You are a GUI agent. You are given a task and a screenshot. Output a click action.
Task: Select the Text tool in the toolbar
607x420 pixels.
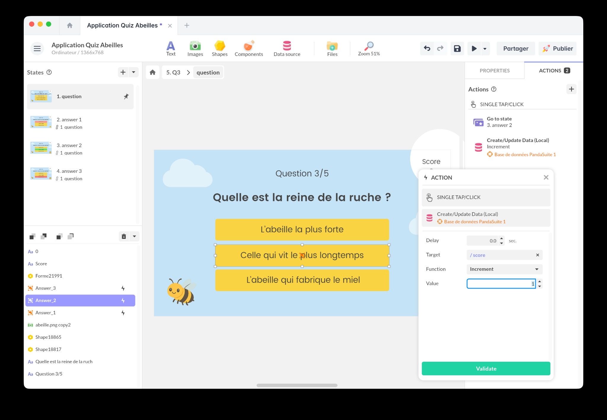pyautogui.click(x=171, y=48)
